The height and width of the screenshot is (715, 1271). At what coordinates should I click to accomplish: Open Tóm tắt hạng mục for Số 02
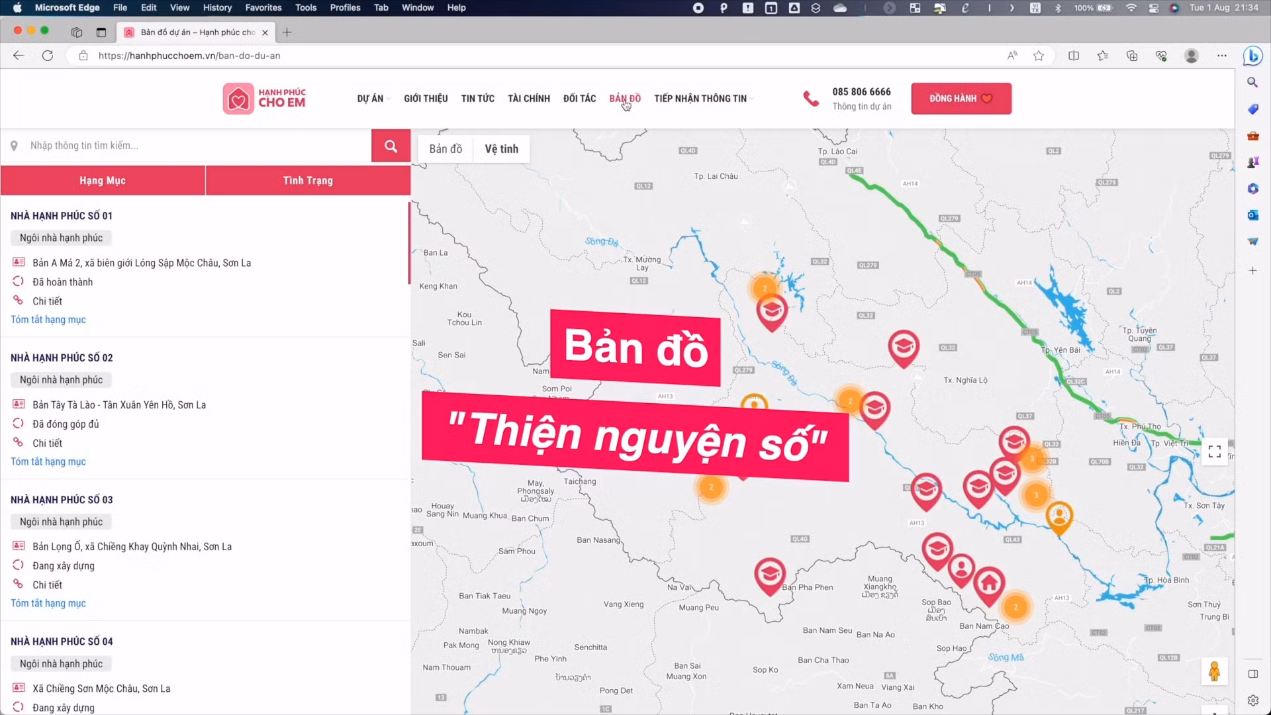point(48,462)
